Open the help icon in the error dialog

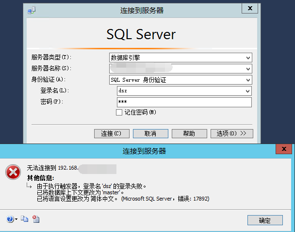(x=10, y=219)
